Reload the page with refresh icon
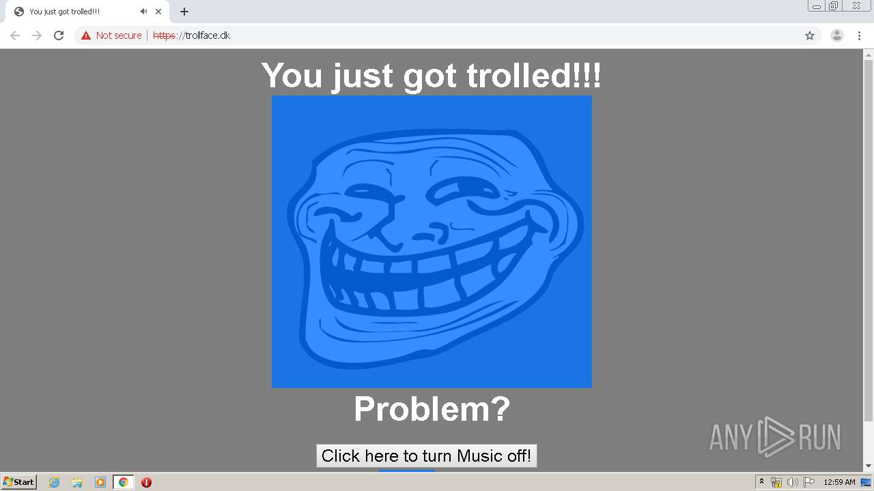The image size is (874, 491). point(59,35)
